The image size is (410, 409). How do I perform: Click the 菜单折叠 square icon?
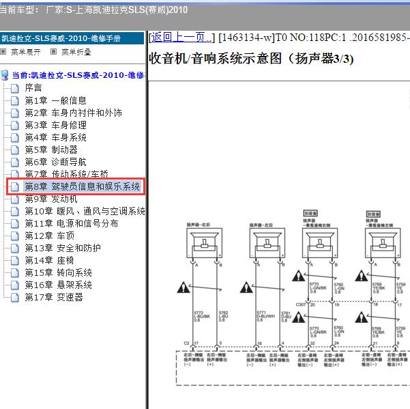[53, 51]
